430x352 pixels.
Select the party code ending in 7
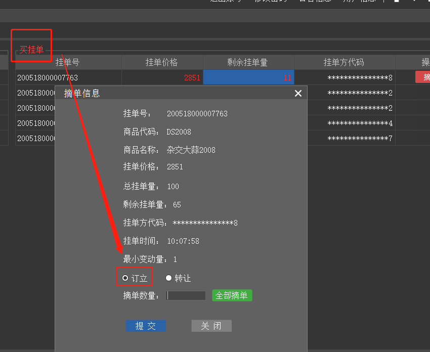[360, 139]
